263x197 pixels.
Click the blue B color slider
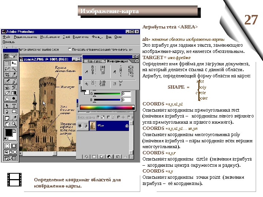pyautogui.click(x=107, y=100)
